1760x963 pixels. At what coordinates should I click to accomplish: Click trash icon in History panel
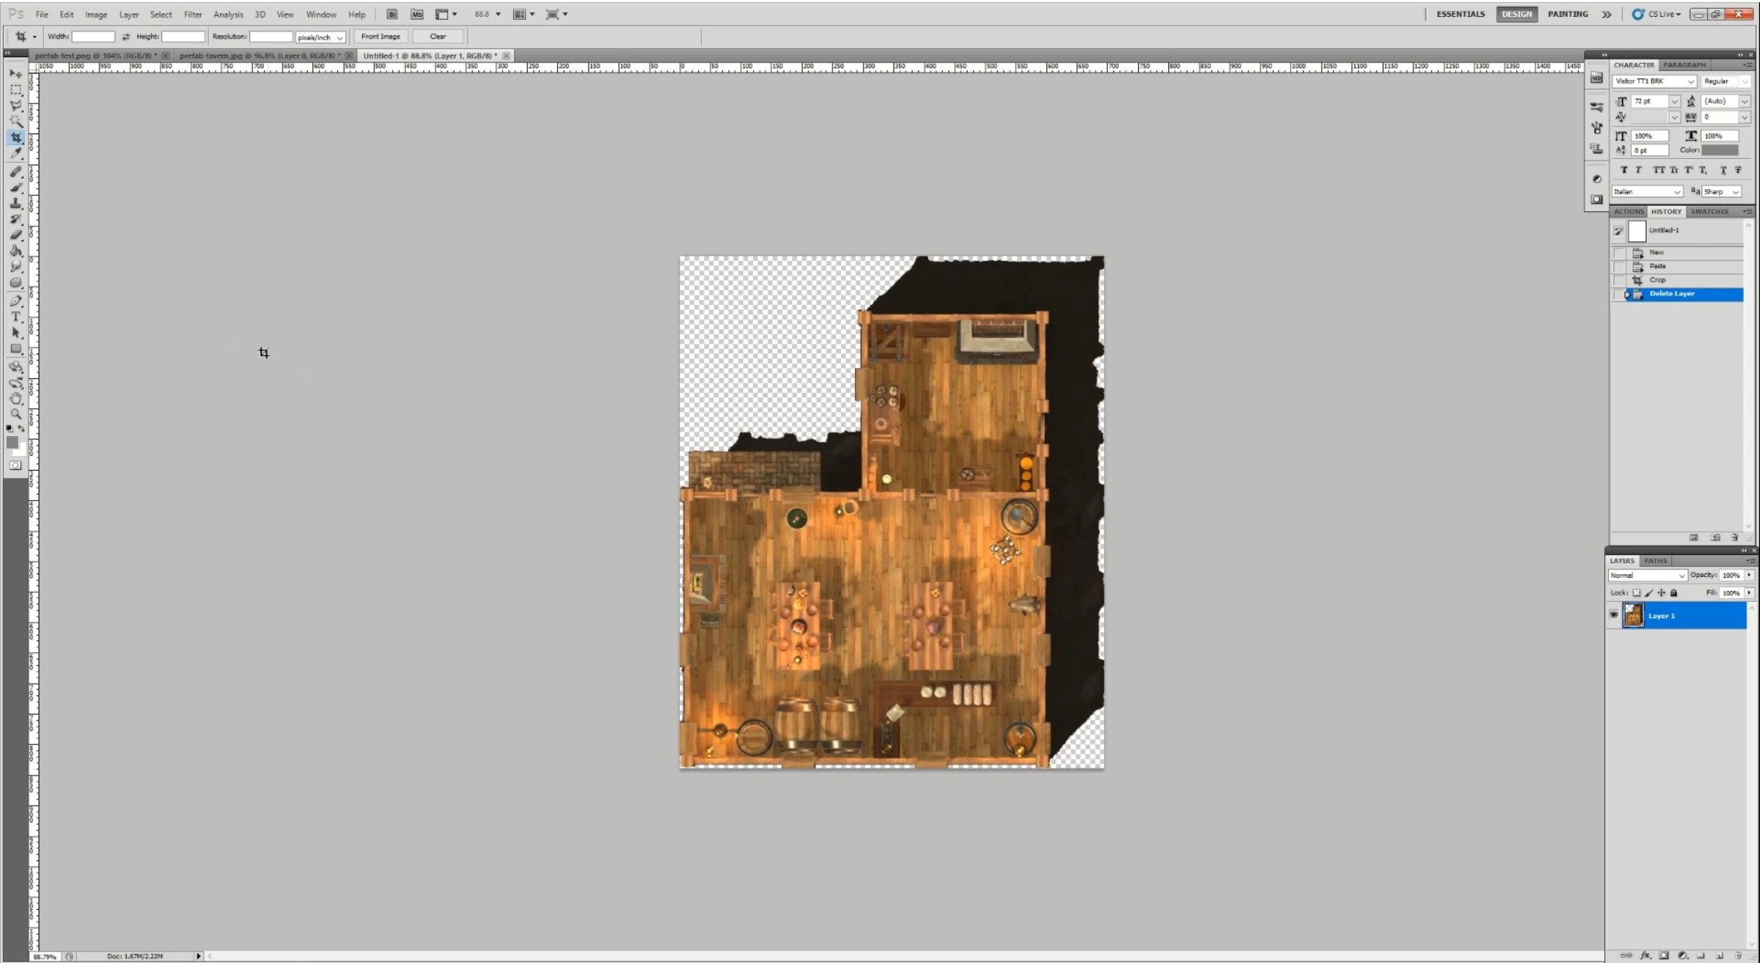pyautogui.click(x=1735, y=538)
